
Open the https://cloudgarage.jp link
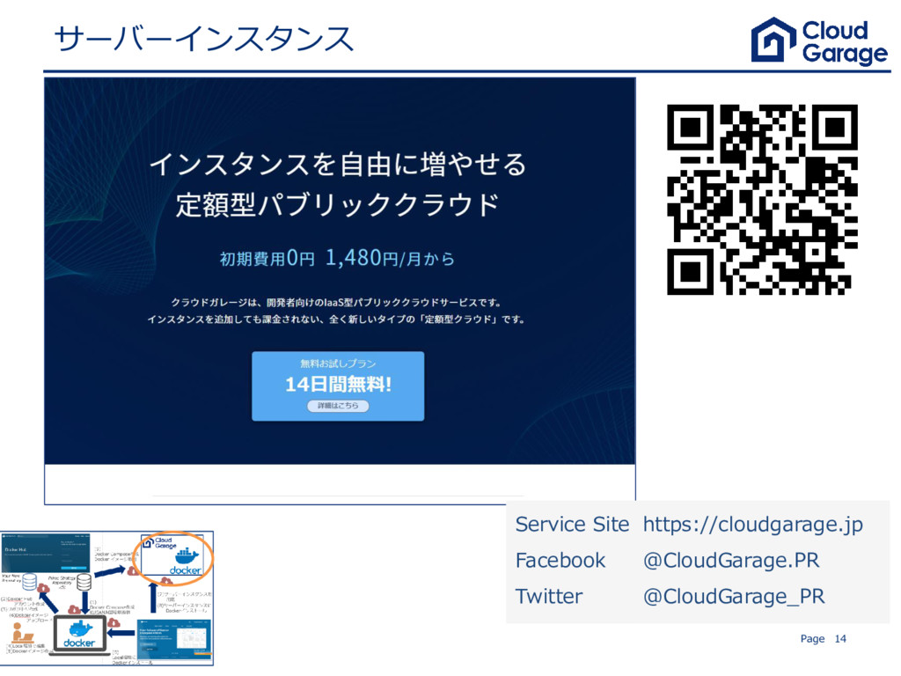pos(753,525)
